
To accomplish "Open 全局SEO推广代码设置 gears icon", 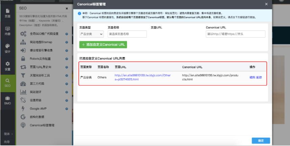I will coord(24,34).
